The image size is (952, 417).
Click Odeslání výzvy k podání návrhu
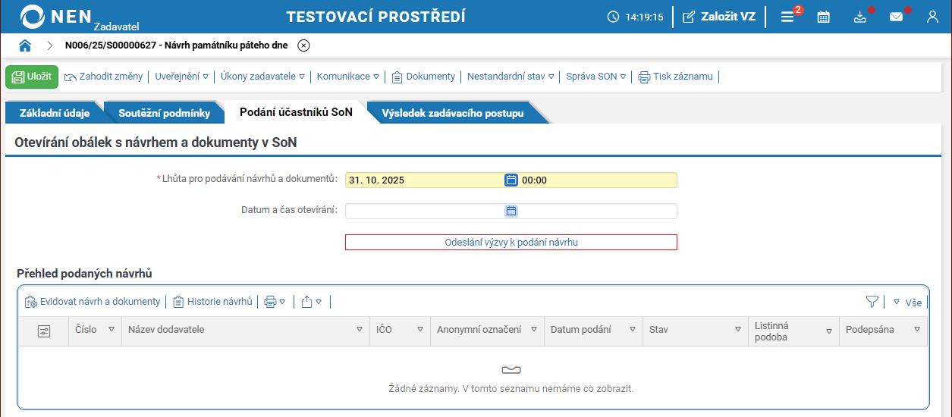click(x=511, y=243)
